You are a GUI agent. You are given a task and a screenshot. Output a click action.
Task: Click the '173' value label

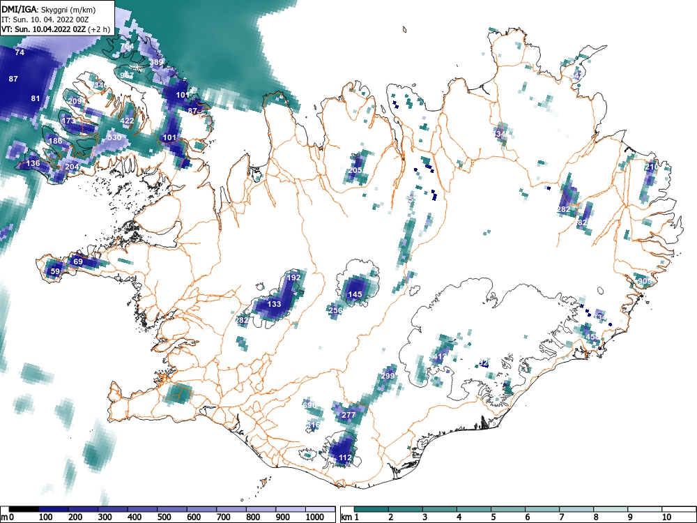tap(68, 121)
